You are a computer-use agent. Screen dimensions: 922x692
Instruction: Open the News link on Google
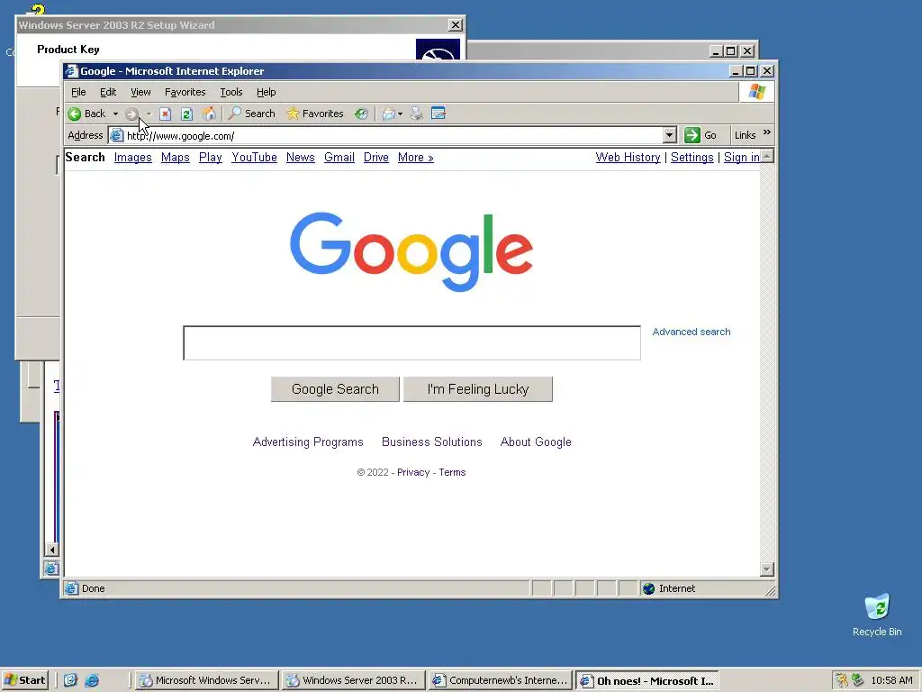(301, 158)
